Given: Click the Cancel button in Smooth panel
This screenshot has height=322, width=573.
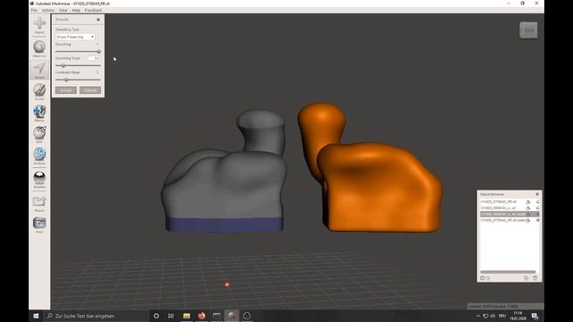Looking at the screenshot, I should coord(90,90).
